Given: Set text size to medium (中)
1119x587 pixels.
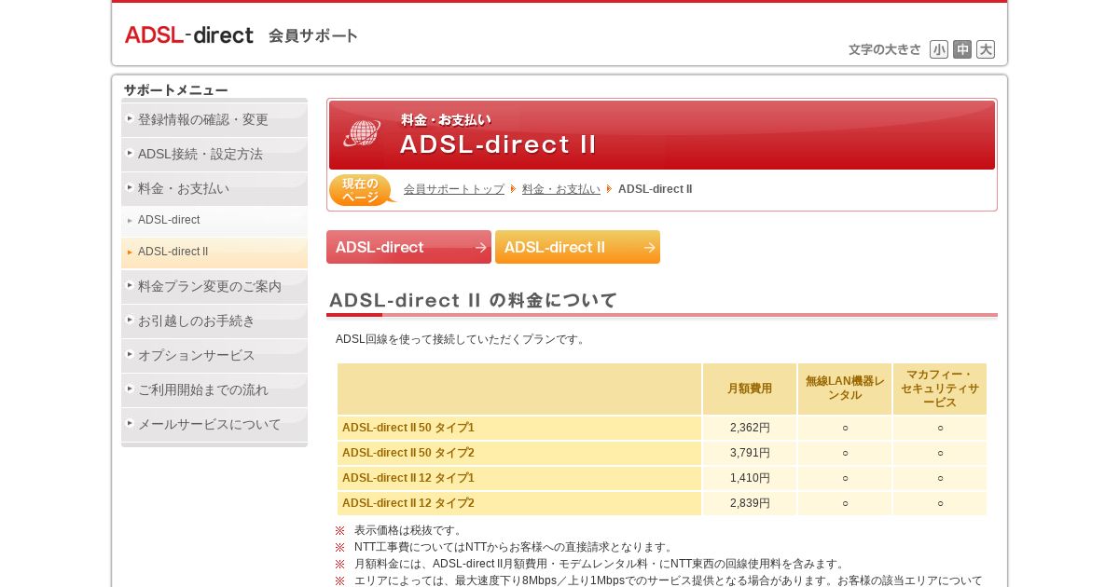Looking at the screenshot, I should [962, 49].
